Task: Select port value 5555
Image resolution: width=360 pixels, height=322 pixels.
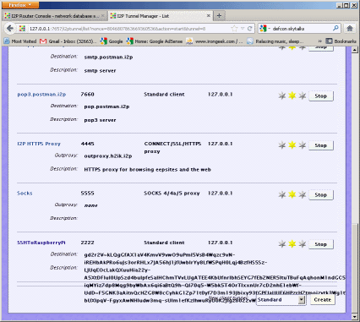Action: pos(87,194)
